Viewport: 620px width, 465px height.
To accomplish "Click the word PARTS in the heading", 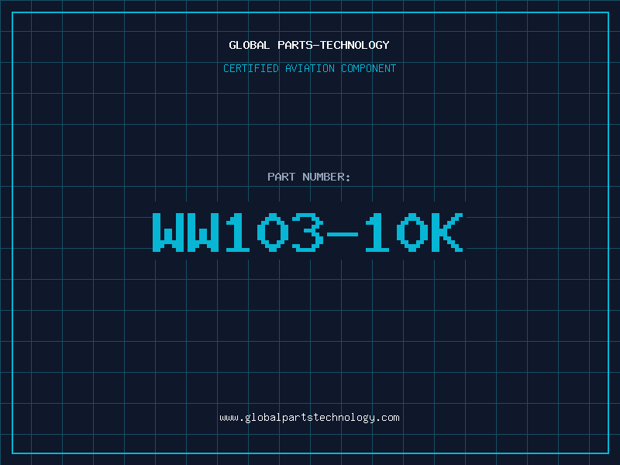I will [295, 45].
